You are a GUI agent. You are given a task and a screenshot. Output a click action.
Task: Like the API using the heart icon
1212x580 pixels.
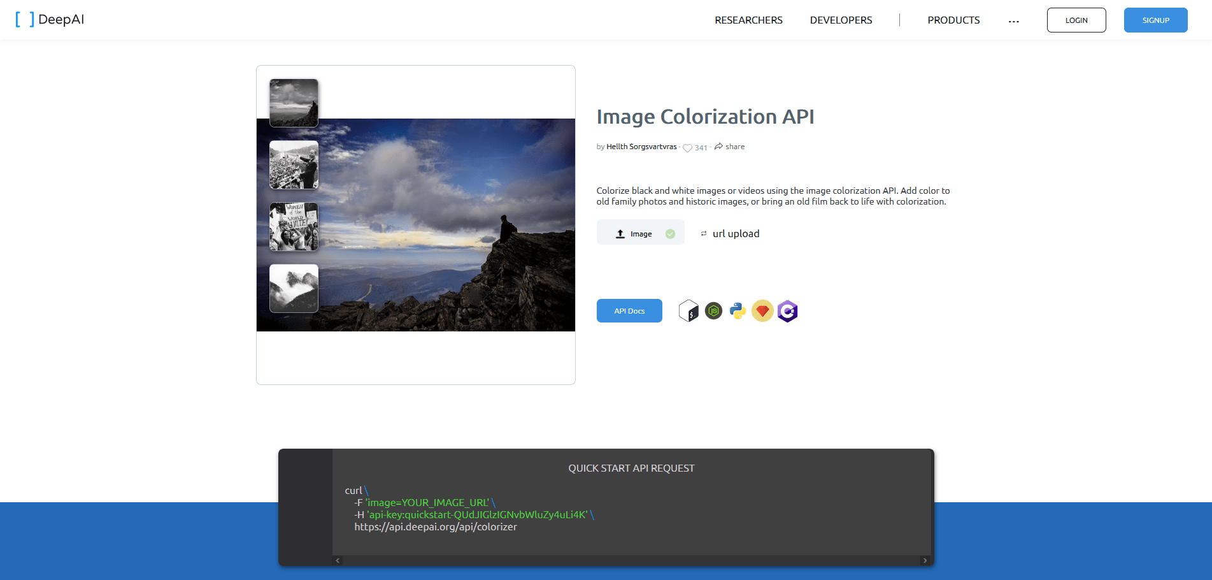pos(687,148)
